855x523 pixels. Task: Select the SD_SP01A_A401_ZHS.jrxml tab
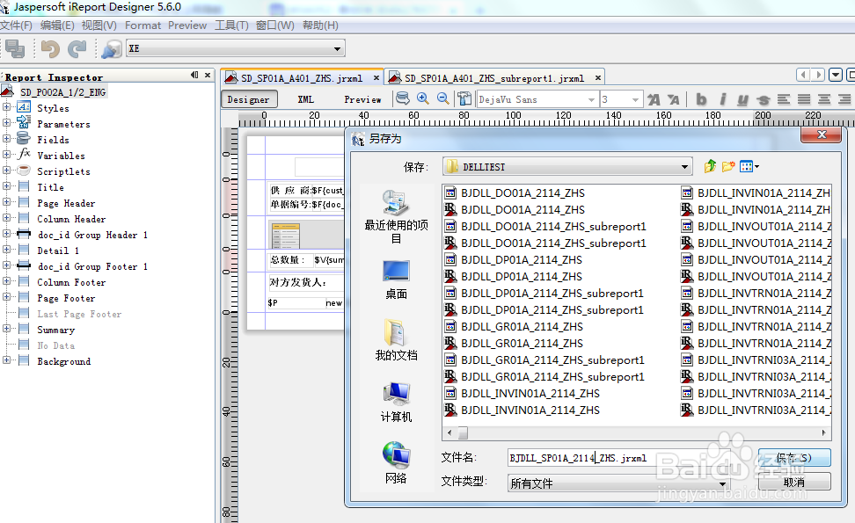(x=302, y=78)
